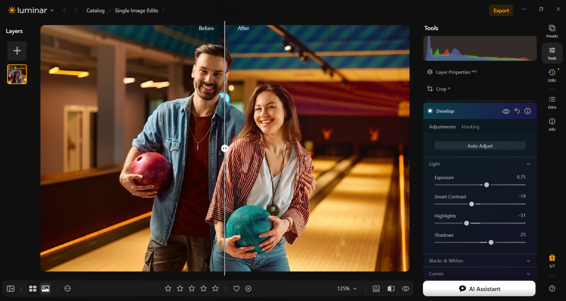This screenshot has width=566, height=301.
Task: Click the Export button
Action: [x=501, y=11]
